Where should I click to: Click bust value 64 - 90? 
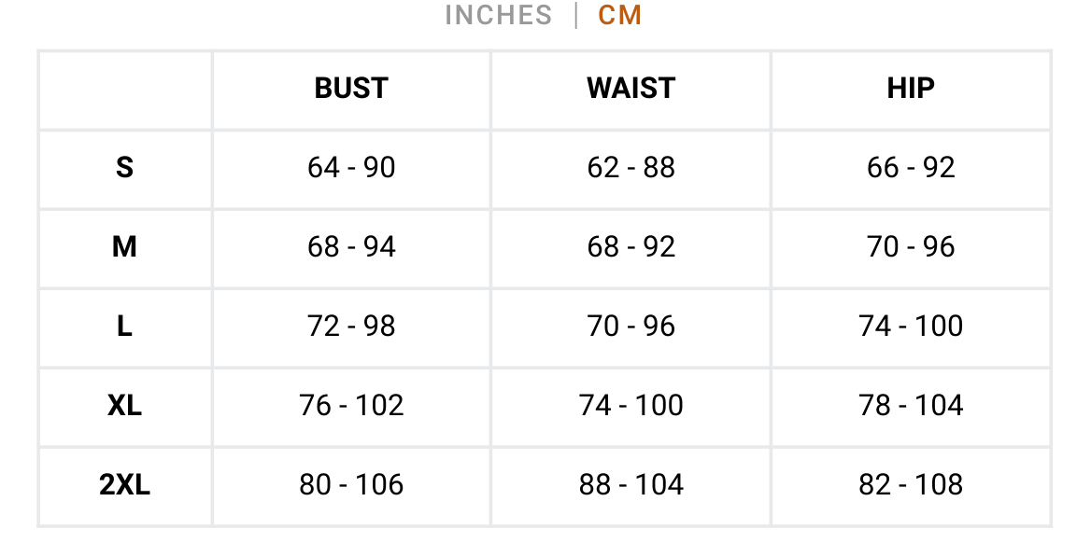351,168
